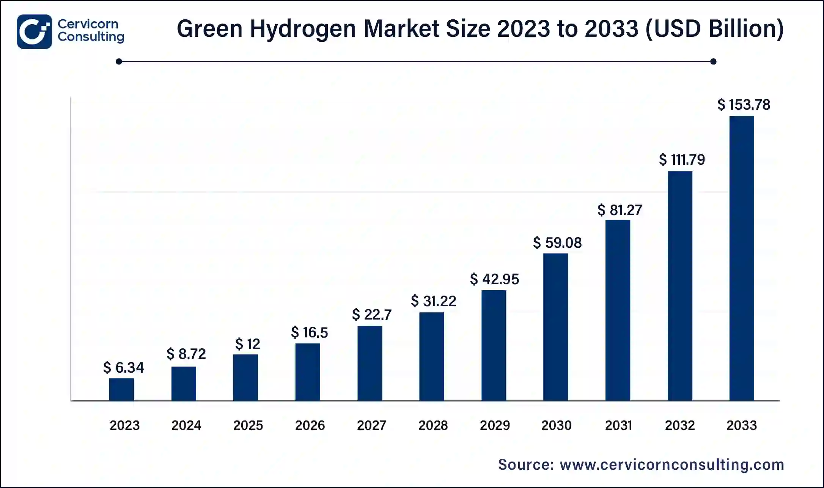Click the 2030 x-axis year label
The image size is (824, 488).
pos(556,425)
